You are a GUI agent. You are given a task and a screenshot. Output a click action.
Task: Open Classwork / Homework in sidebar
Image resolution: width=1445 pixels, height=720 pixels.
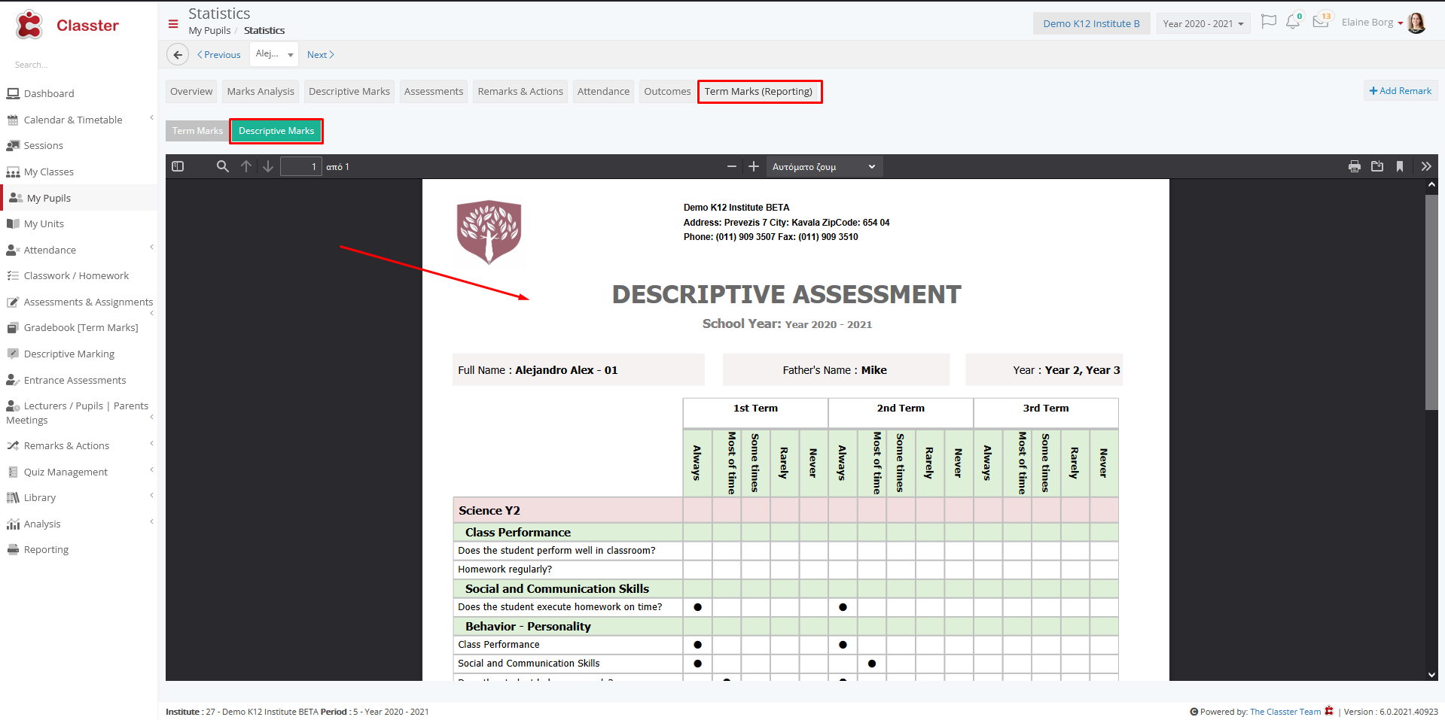[76, 275]
